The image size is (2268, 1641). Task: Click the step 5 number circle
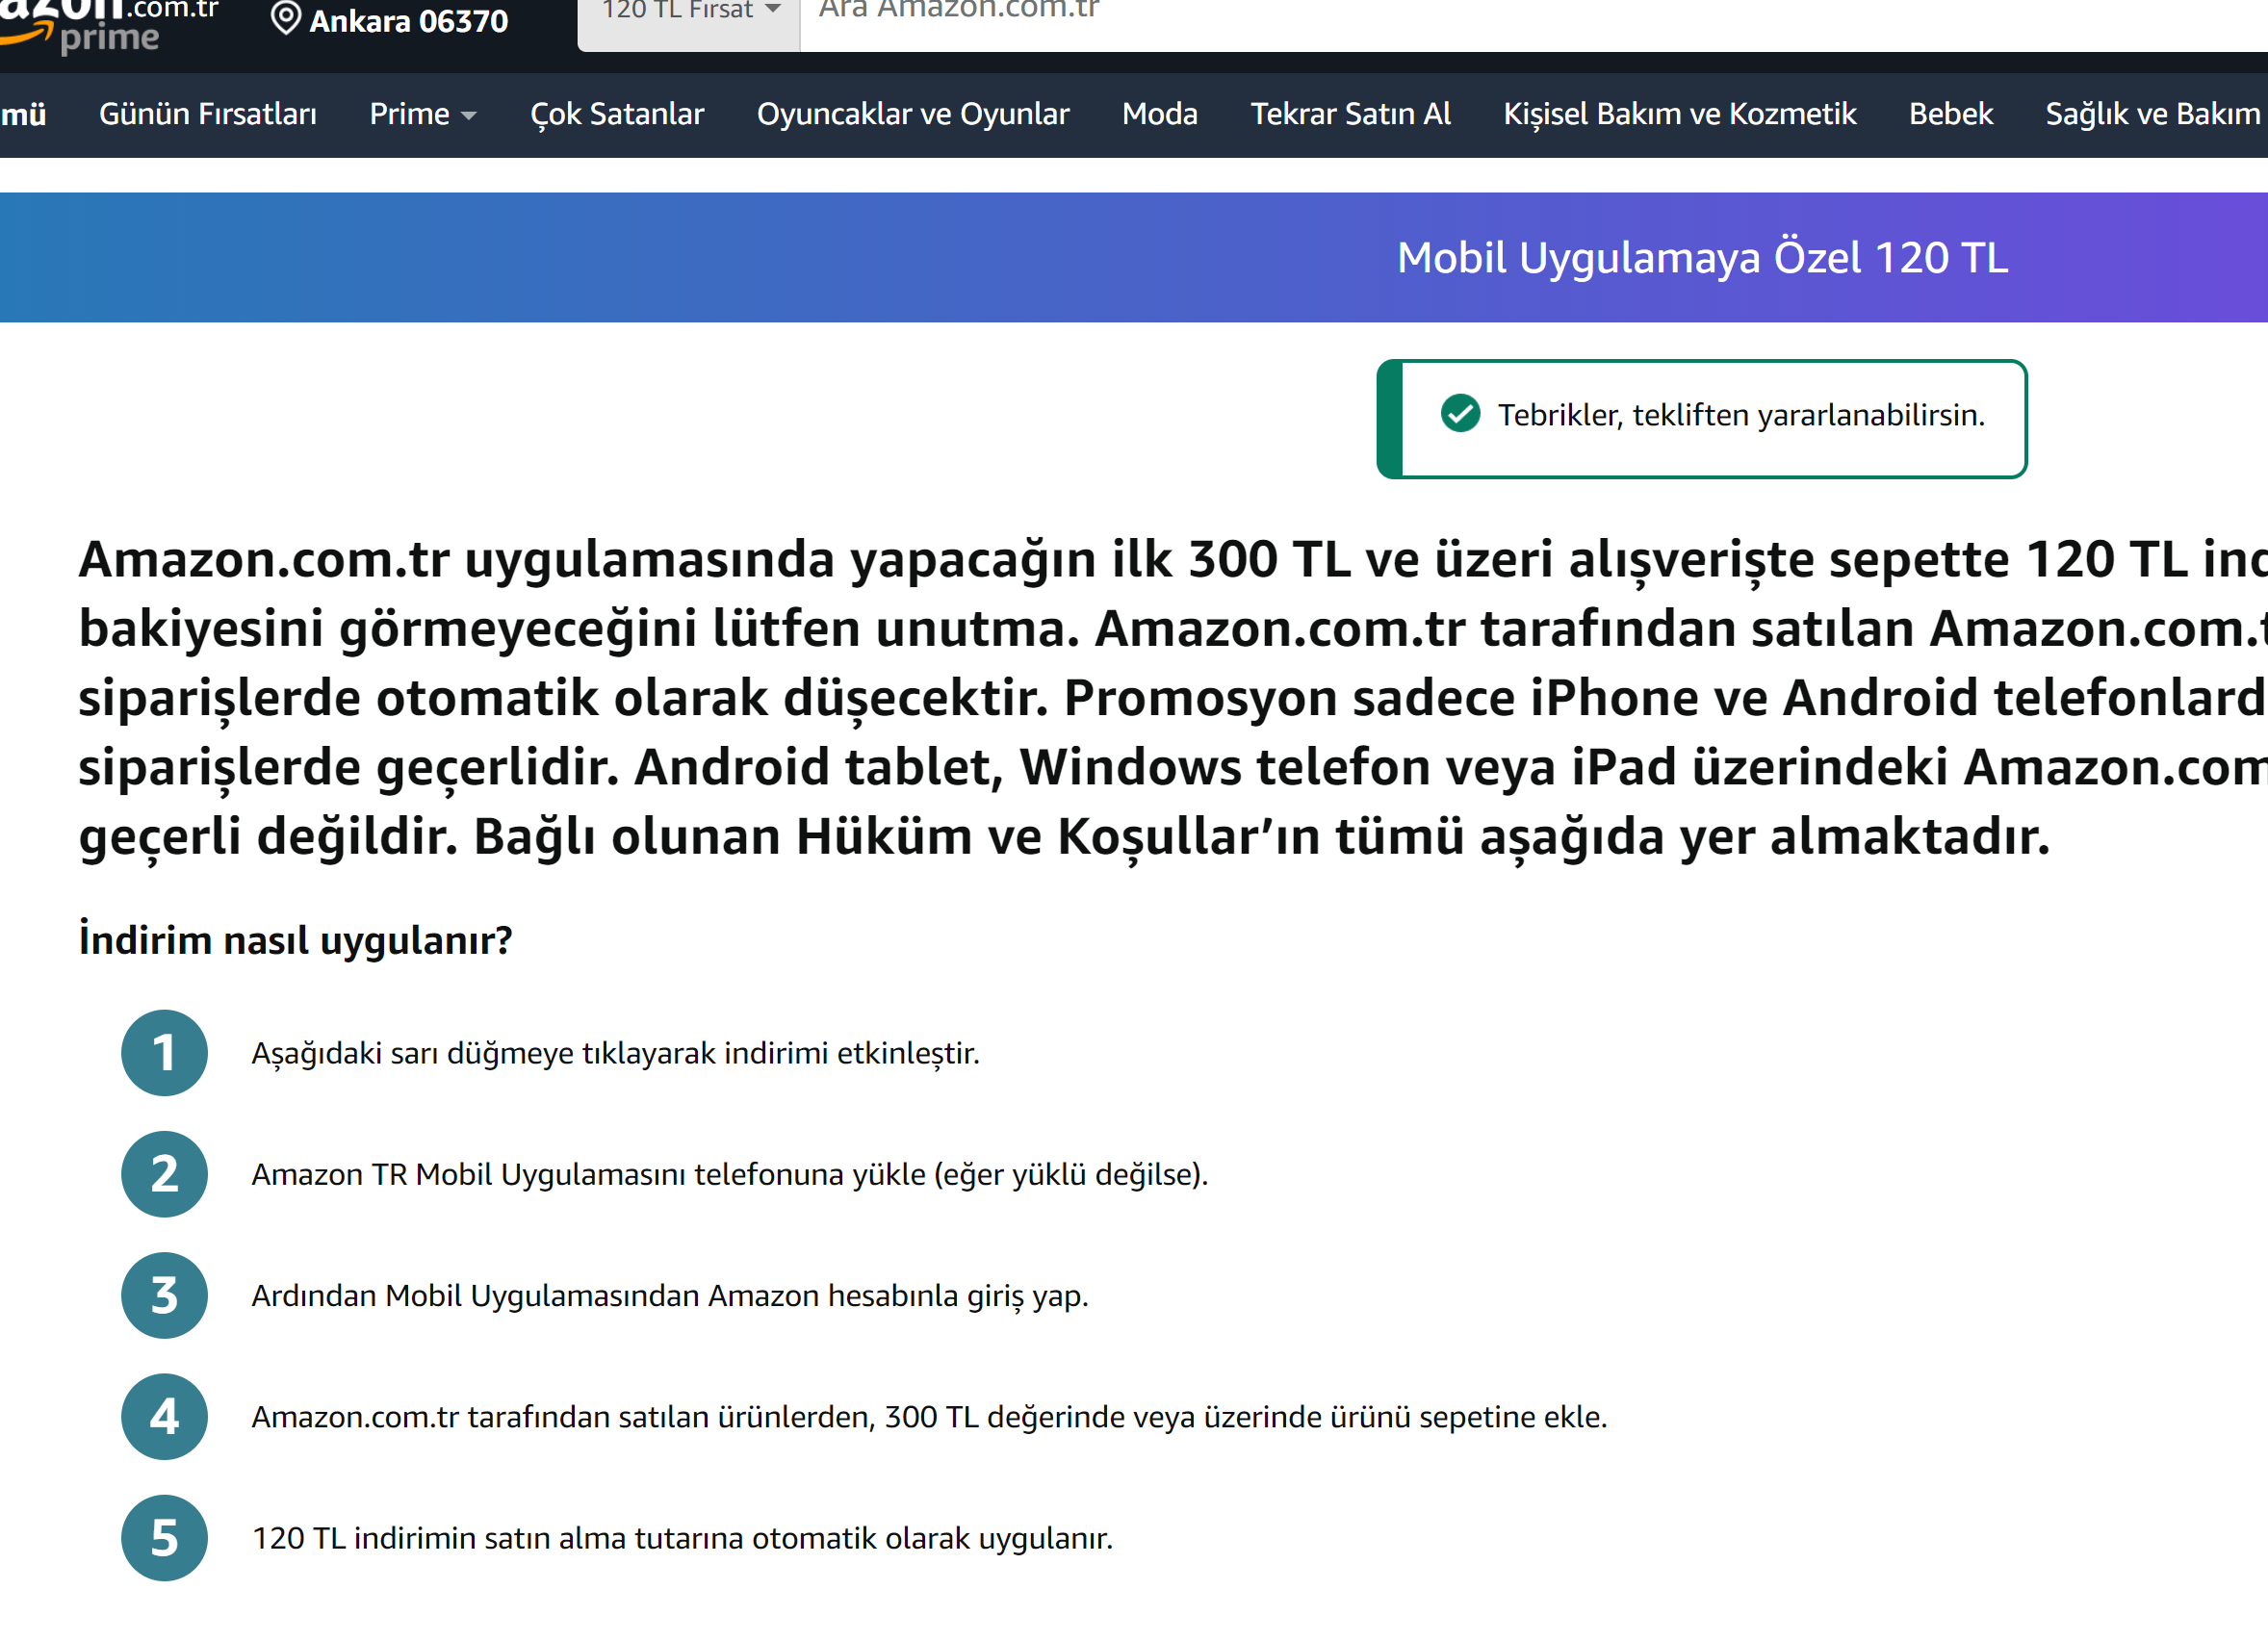164,1537
